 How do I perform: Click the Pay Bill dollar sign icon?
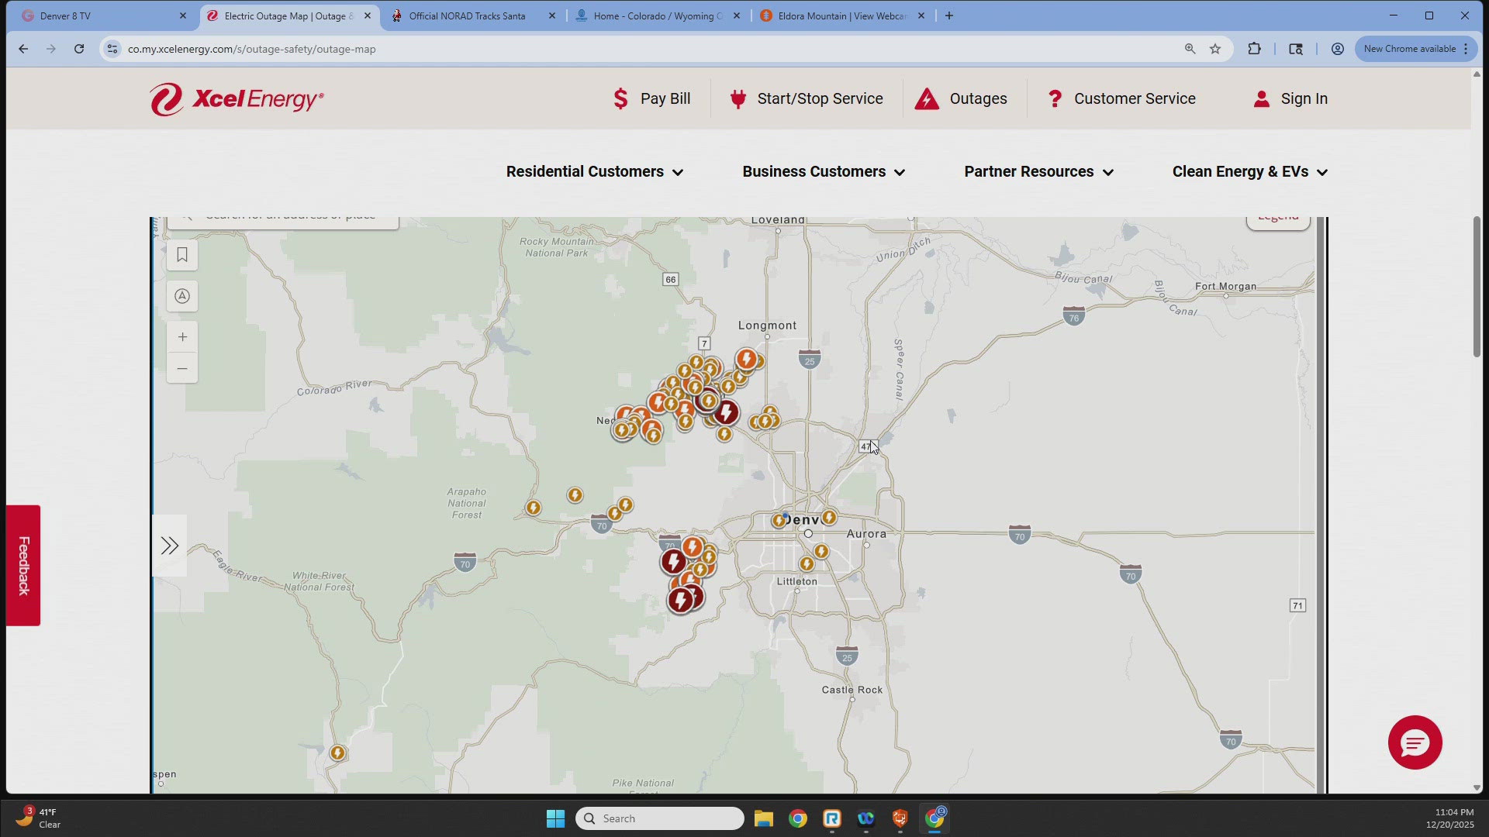(x=621, y=98)
